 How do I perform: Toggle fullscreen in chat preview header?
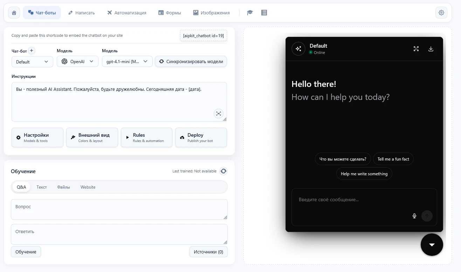(416, 49)
